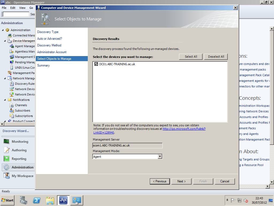Click navigation tree left scroll arrow
Viewport: 274px width, 206px height.
(2, 124)
